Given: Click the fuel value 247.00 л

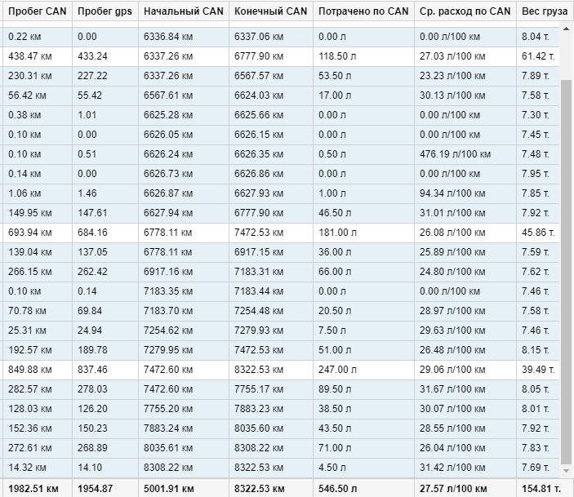Looking at the screenshot, I should [337, 370].
